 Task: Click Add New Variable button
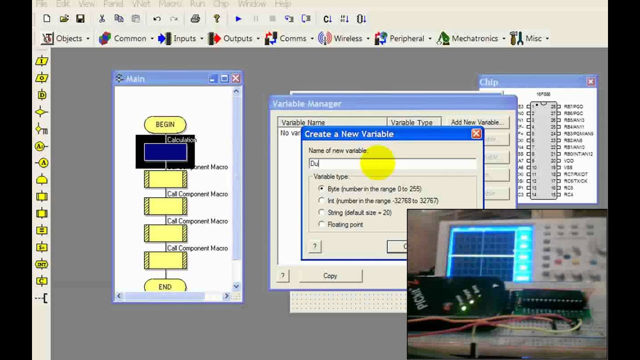click(x=477, y=122)
